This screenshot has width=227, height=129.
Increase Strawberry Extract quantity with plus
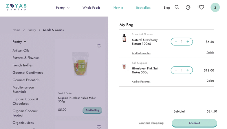(188, 42)
